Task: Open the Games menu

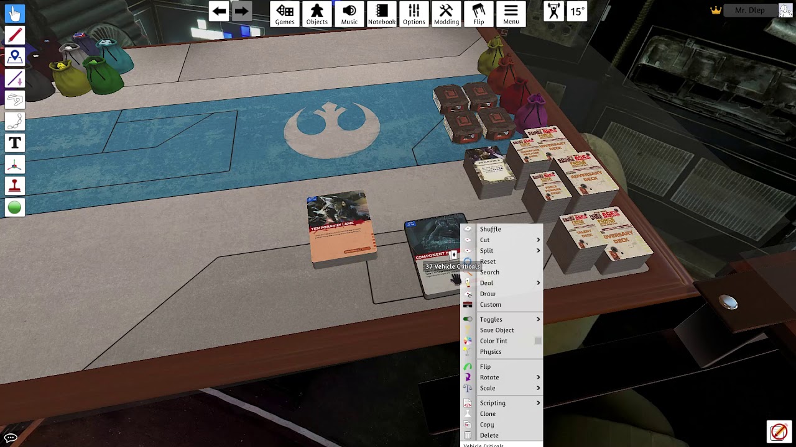Action: coord(285,14)
